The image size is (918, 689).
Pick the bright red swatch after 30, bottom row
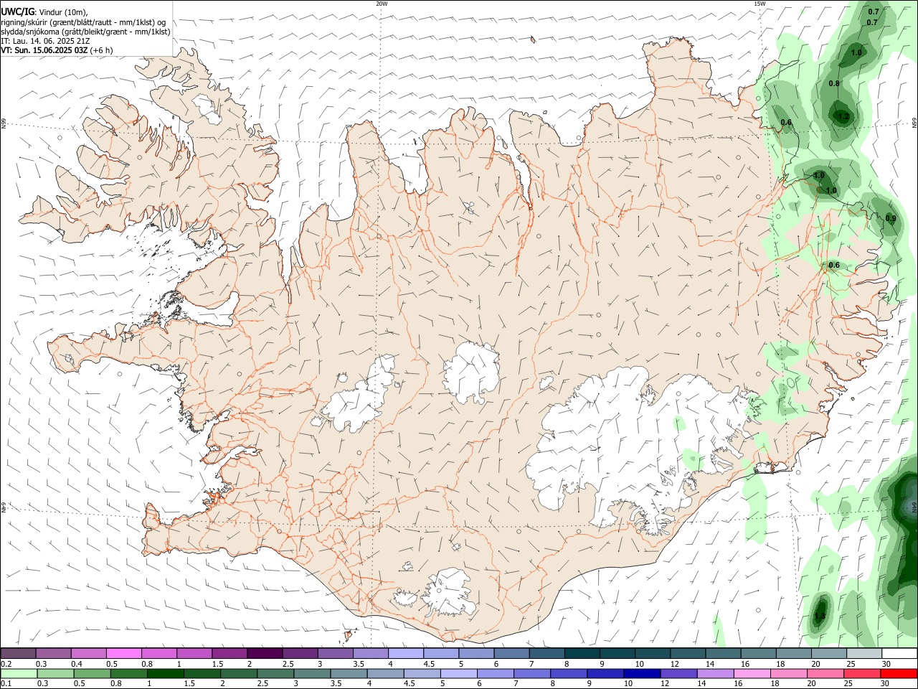point(898,674)
